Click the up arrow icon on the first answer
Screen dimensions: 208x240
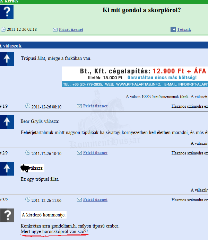click(7, 59)
